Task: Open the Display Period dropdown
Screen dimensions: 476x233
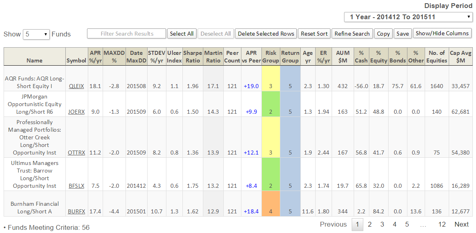Action: click(x=408, y=17)
